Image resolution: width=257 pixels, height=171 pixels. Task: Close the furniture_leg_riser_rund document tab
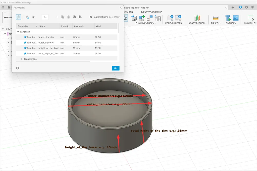(226, 7)
